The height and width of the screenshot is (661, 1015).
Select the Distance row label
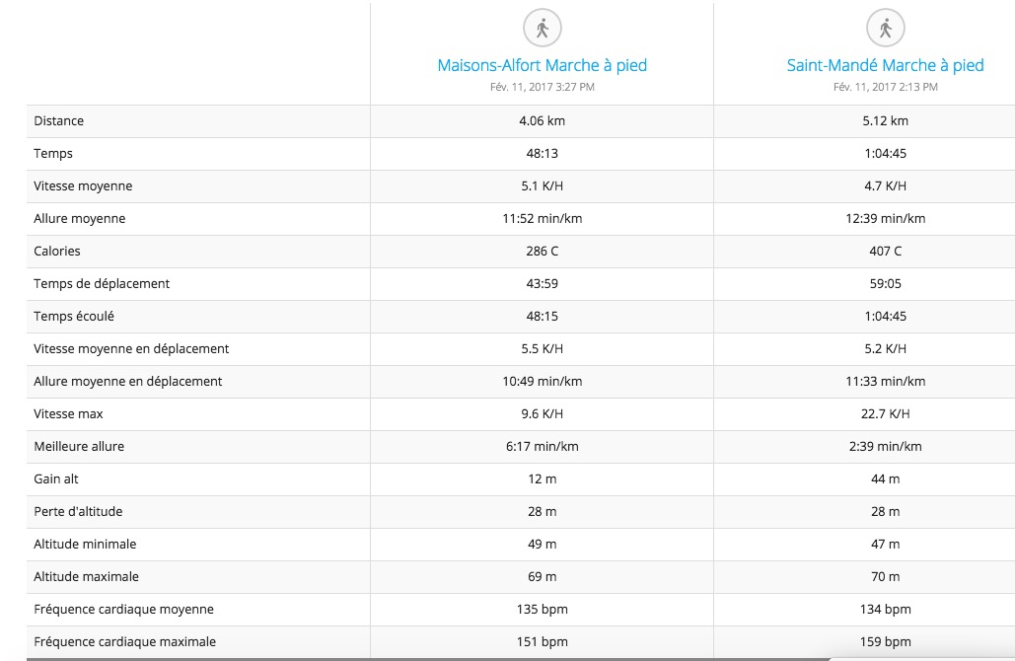click(59, 121)
